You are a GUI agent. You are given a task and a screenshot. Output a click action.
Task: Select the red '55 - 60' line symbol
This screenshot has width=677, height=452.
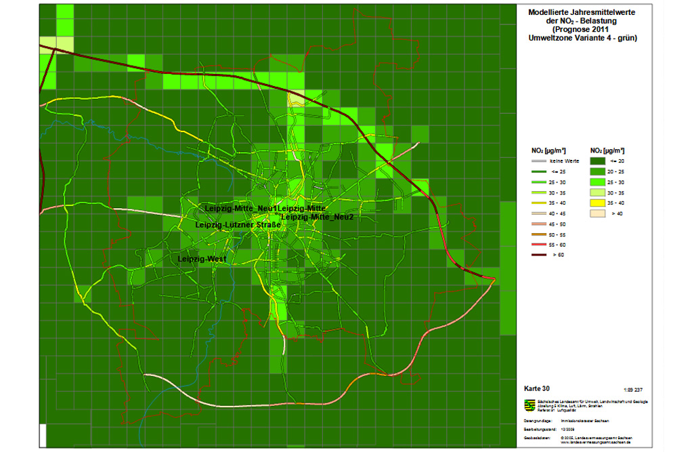[541, 244]
